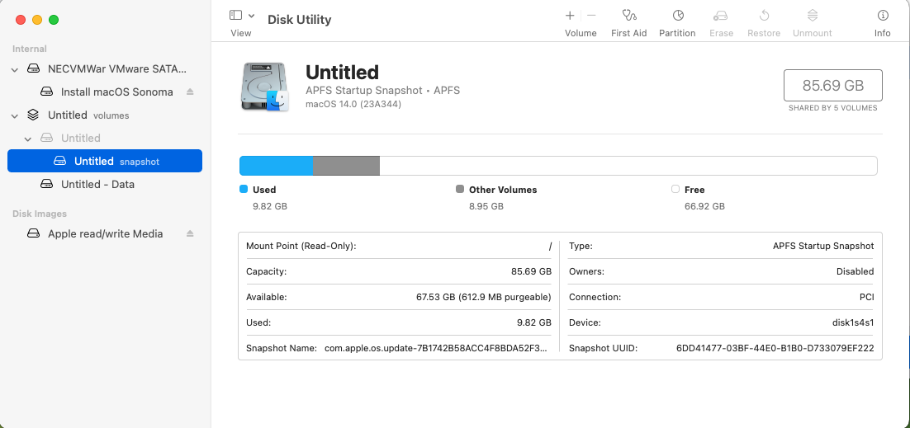Click the Disk Utility window title

pyautogui.click(x=300, y=20)
